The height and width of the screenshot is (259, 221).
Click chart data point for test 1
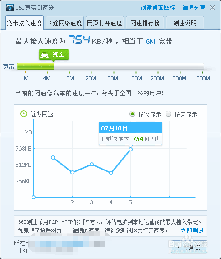click(x=53, y=158)
